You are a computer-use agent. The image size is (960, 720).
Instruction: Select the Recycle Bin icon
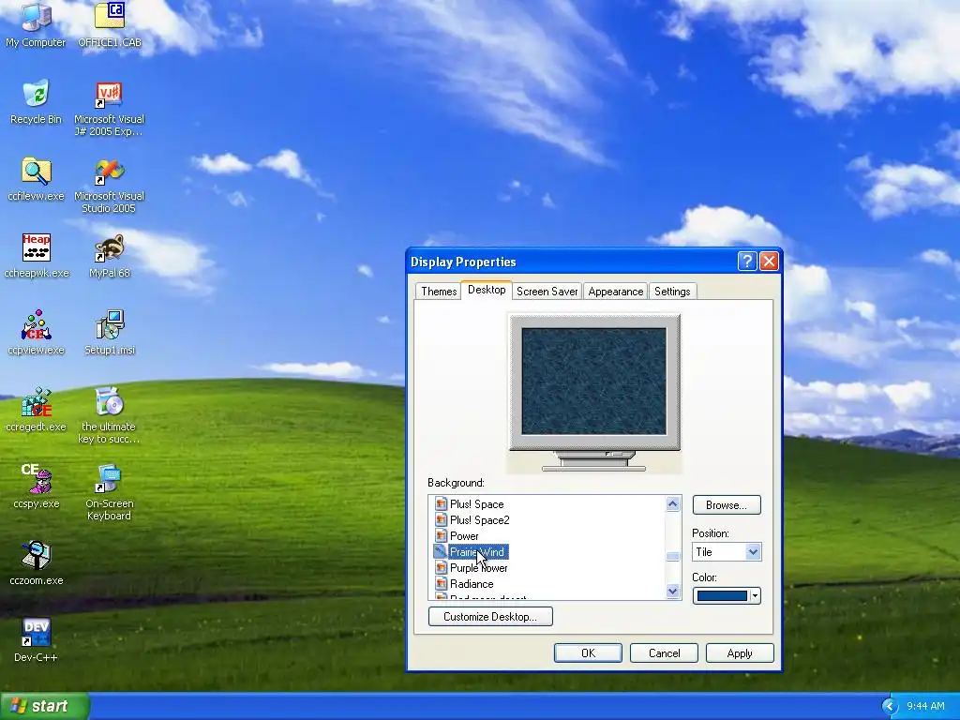pyautogui.click(x=36, y=101)
